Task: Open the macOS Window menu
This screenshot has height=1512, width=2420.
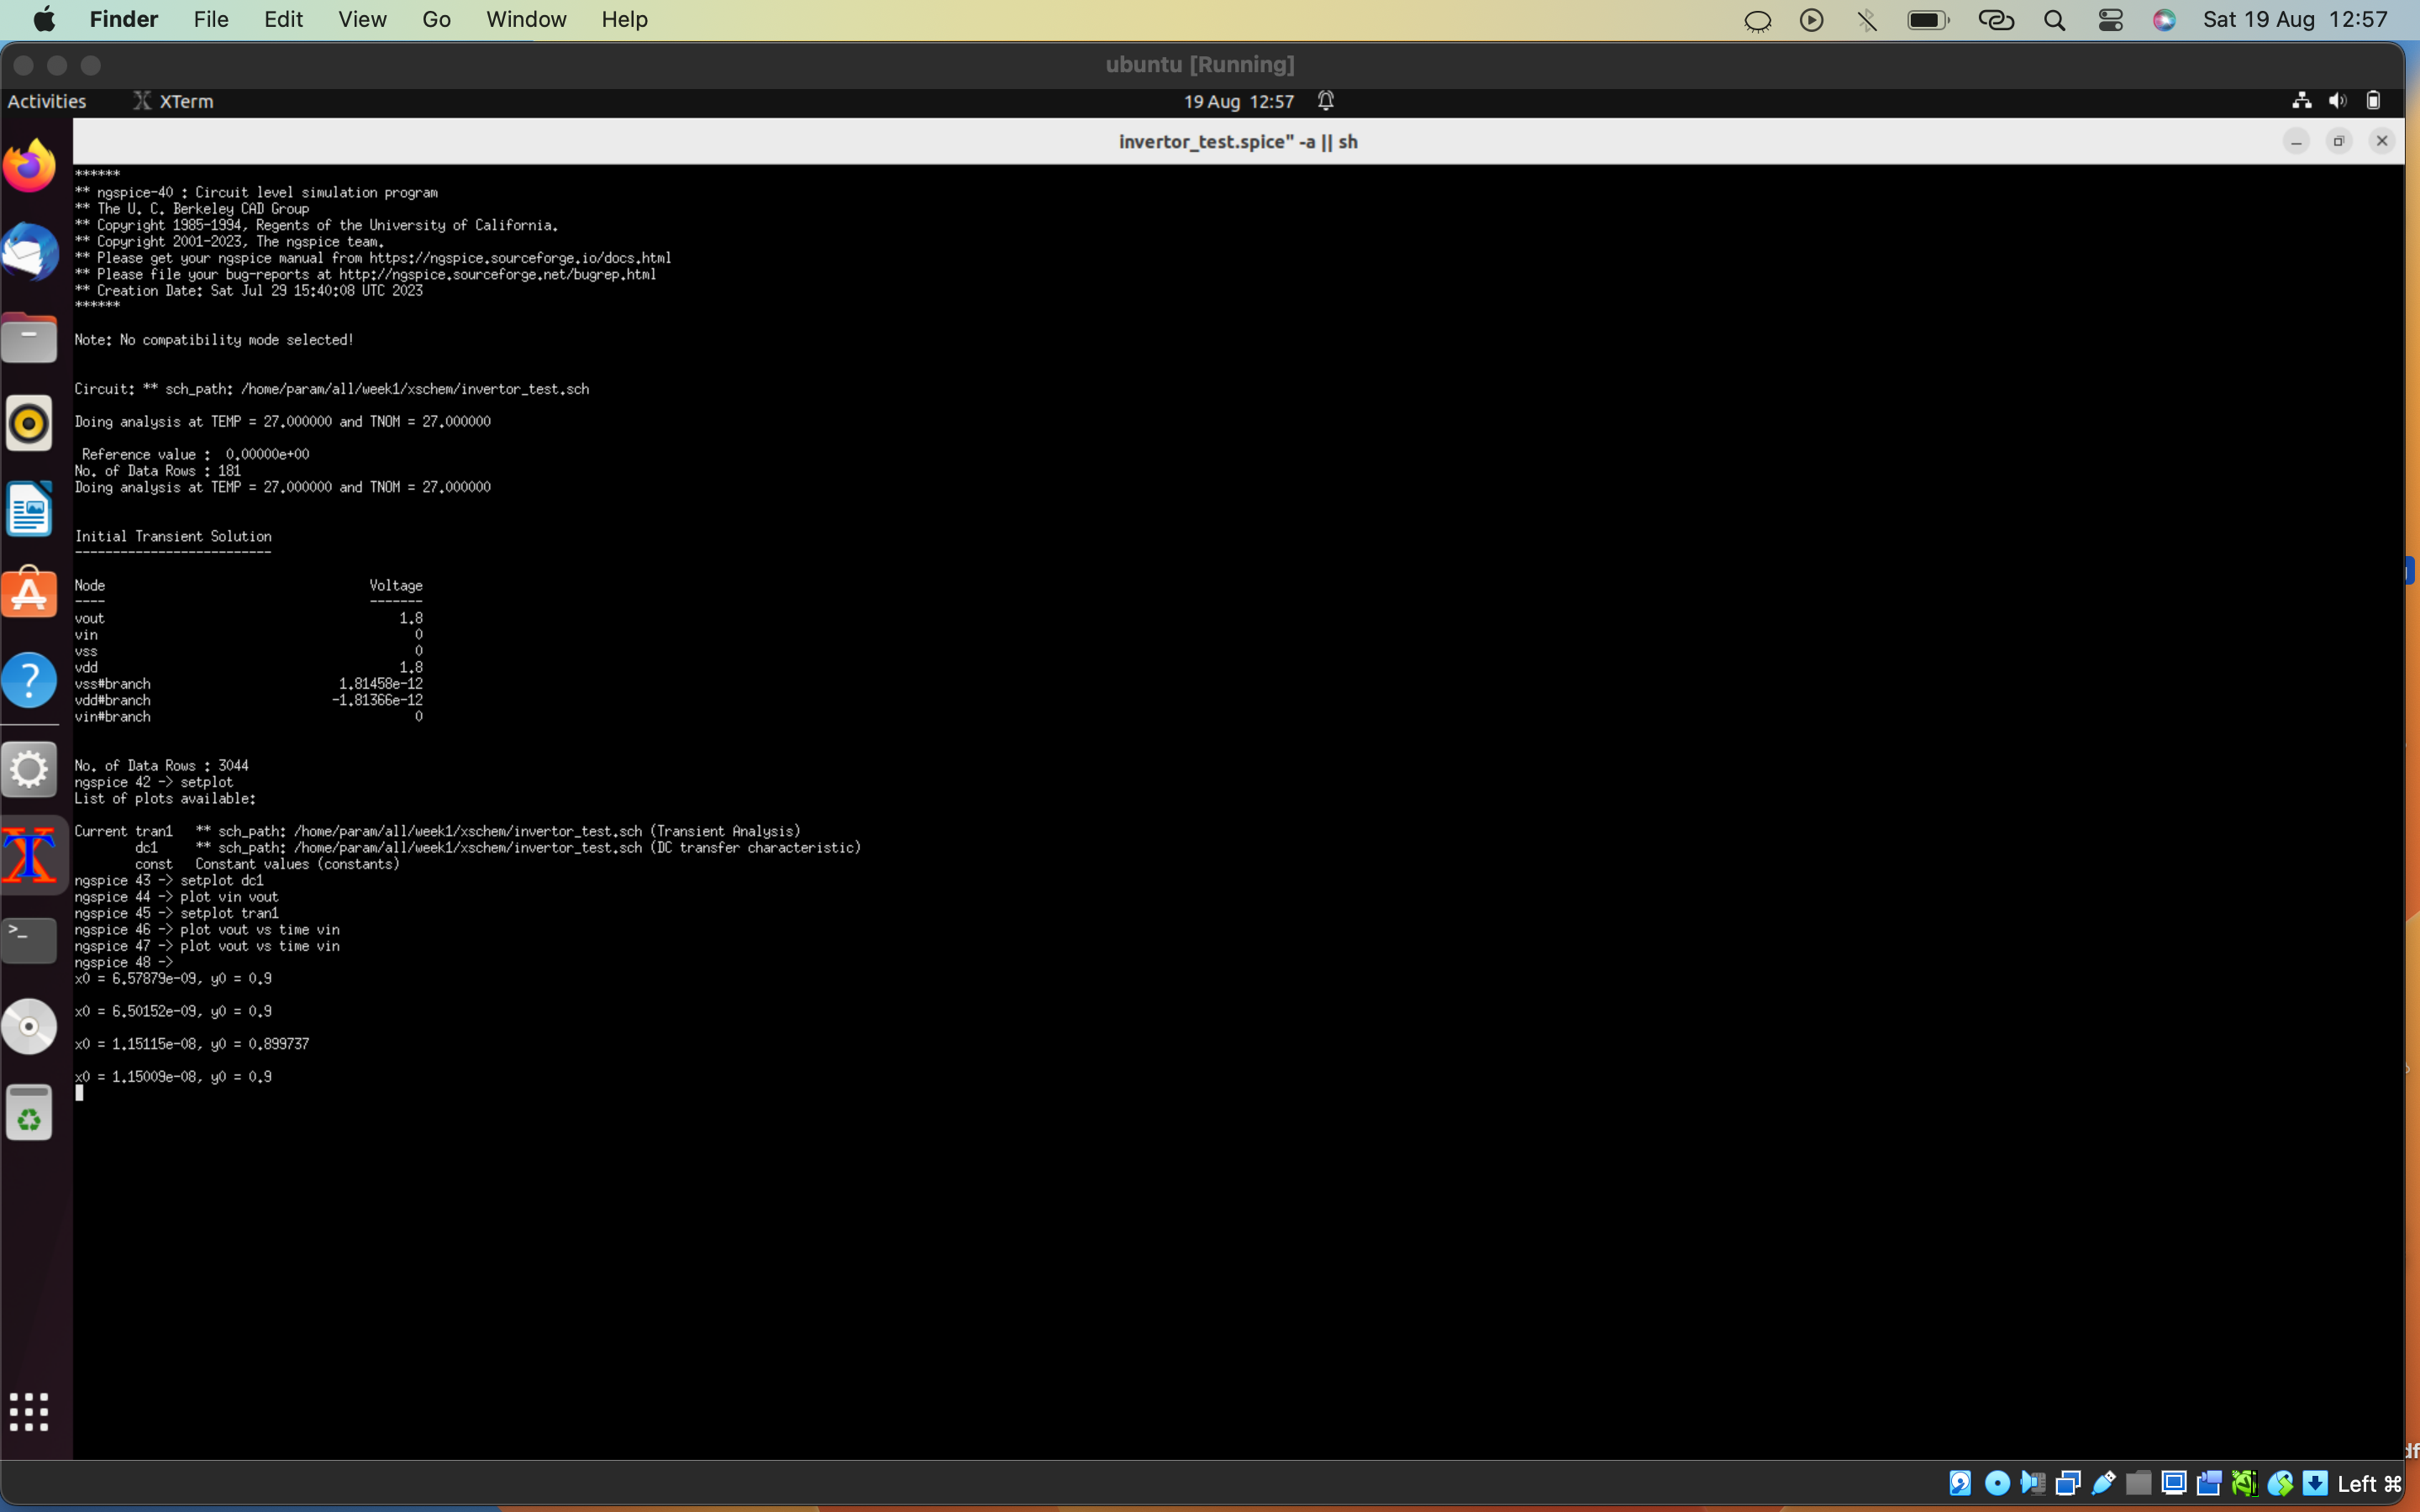Action: click(526, 20)
